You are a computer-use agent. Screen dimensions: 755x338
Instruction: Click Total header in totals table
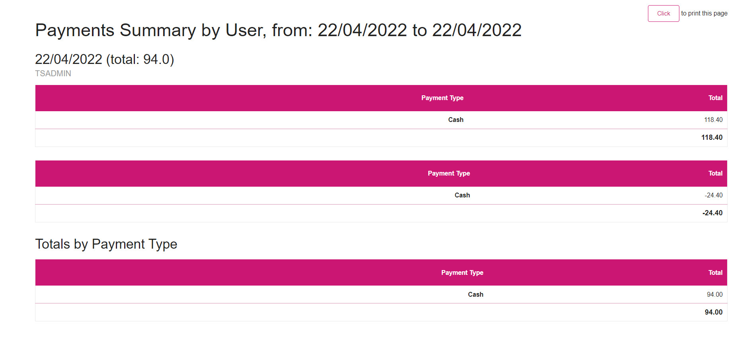click(x=715, y=272)
